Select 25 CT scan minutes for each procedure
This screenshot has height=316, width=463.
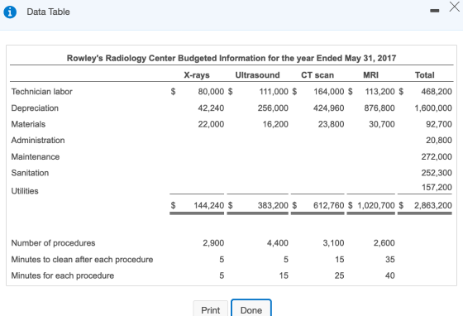click(x=339, y=275)
